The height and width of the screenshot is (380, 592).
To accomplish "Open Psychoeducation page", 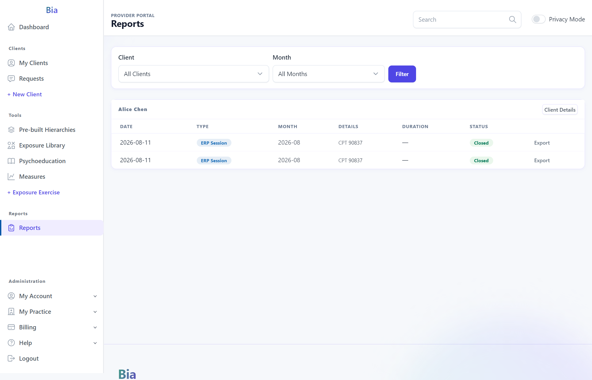I will click(x=52, y=161).
